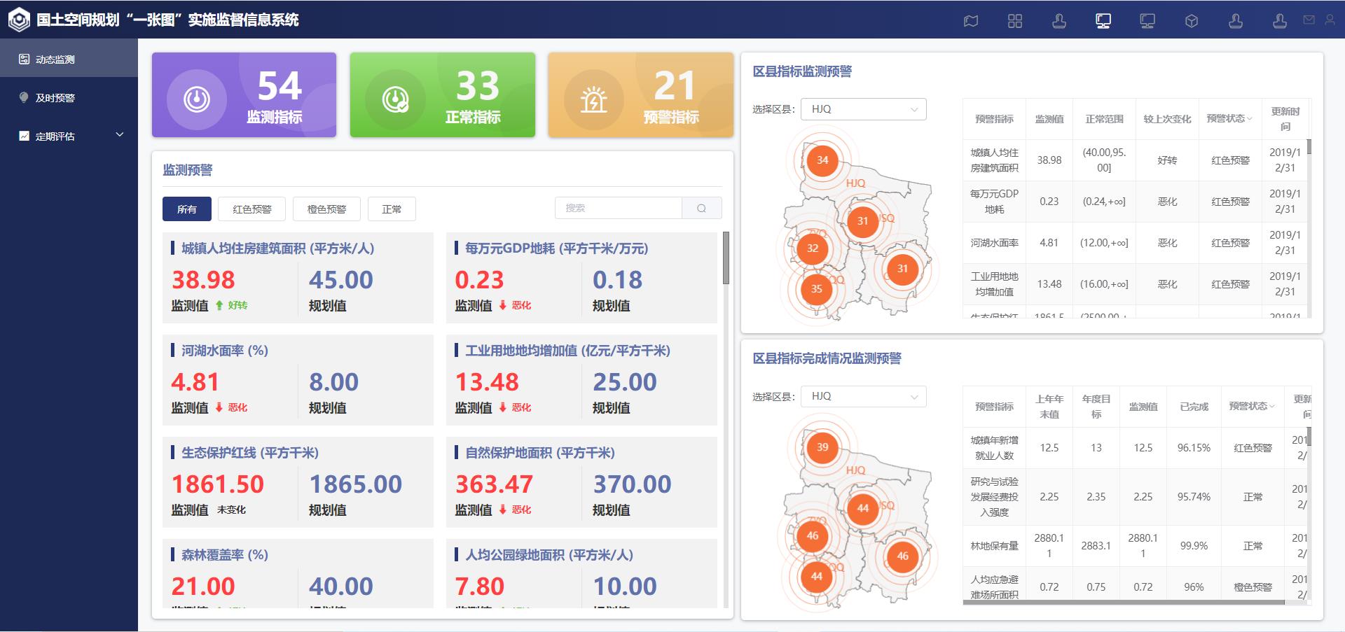
Task: Click the 监测预警 list vertical scrollbar
Action: pos(726,259)
